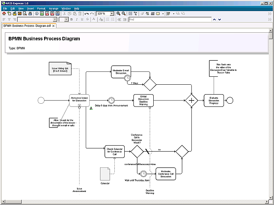This screenshot has height=205, width=274.
Task: Click the second red PDF report icon
Action: coord(52,13)
